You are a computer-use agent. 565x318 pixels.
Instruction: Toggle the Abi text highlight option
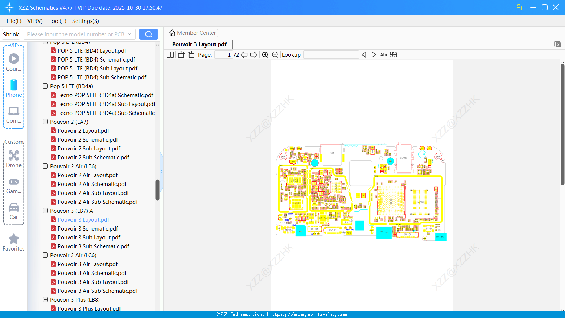point(383,54)
